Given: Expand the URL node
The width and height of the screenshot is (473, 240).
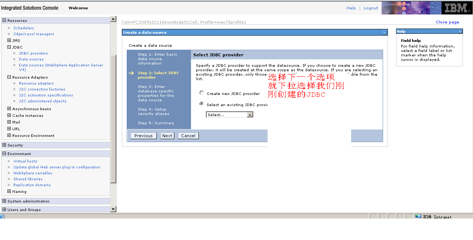Looking at the screenshot, I should click(x=9, y=129).
